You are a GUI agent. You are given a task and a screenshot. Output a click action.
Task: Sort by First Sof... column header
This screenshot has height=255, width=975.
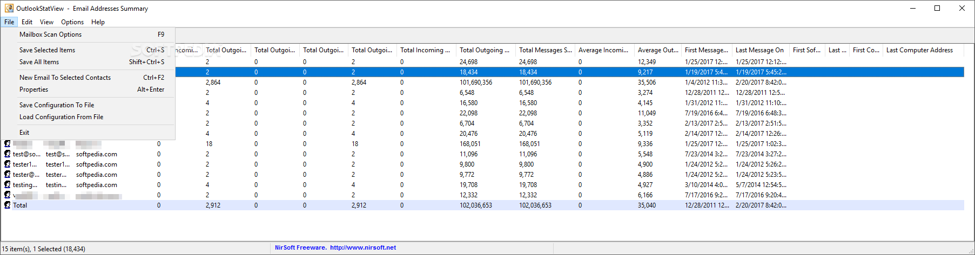(808, 50)
